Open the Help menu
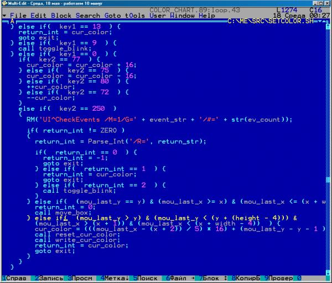This screenshot has width=332, height=283. [x=207, y=16]
